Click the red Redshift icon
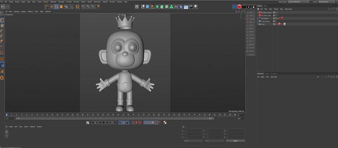Image resolution: width=338 pixels, height=148 pixels. coord(239,7)
